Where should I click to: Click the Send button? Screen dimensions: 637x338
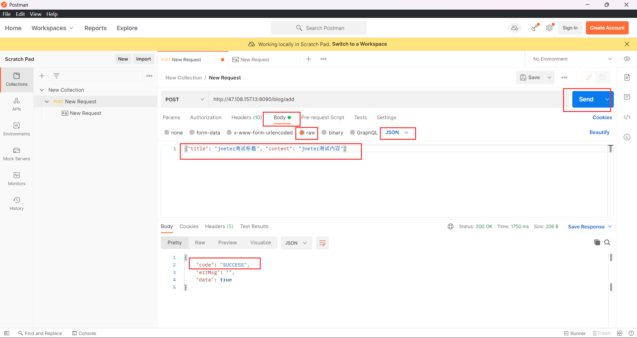click(x=586, y=99)
